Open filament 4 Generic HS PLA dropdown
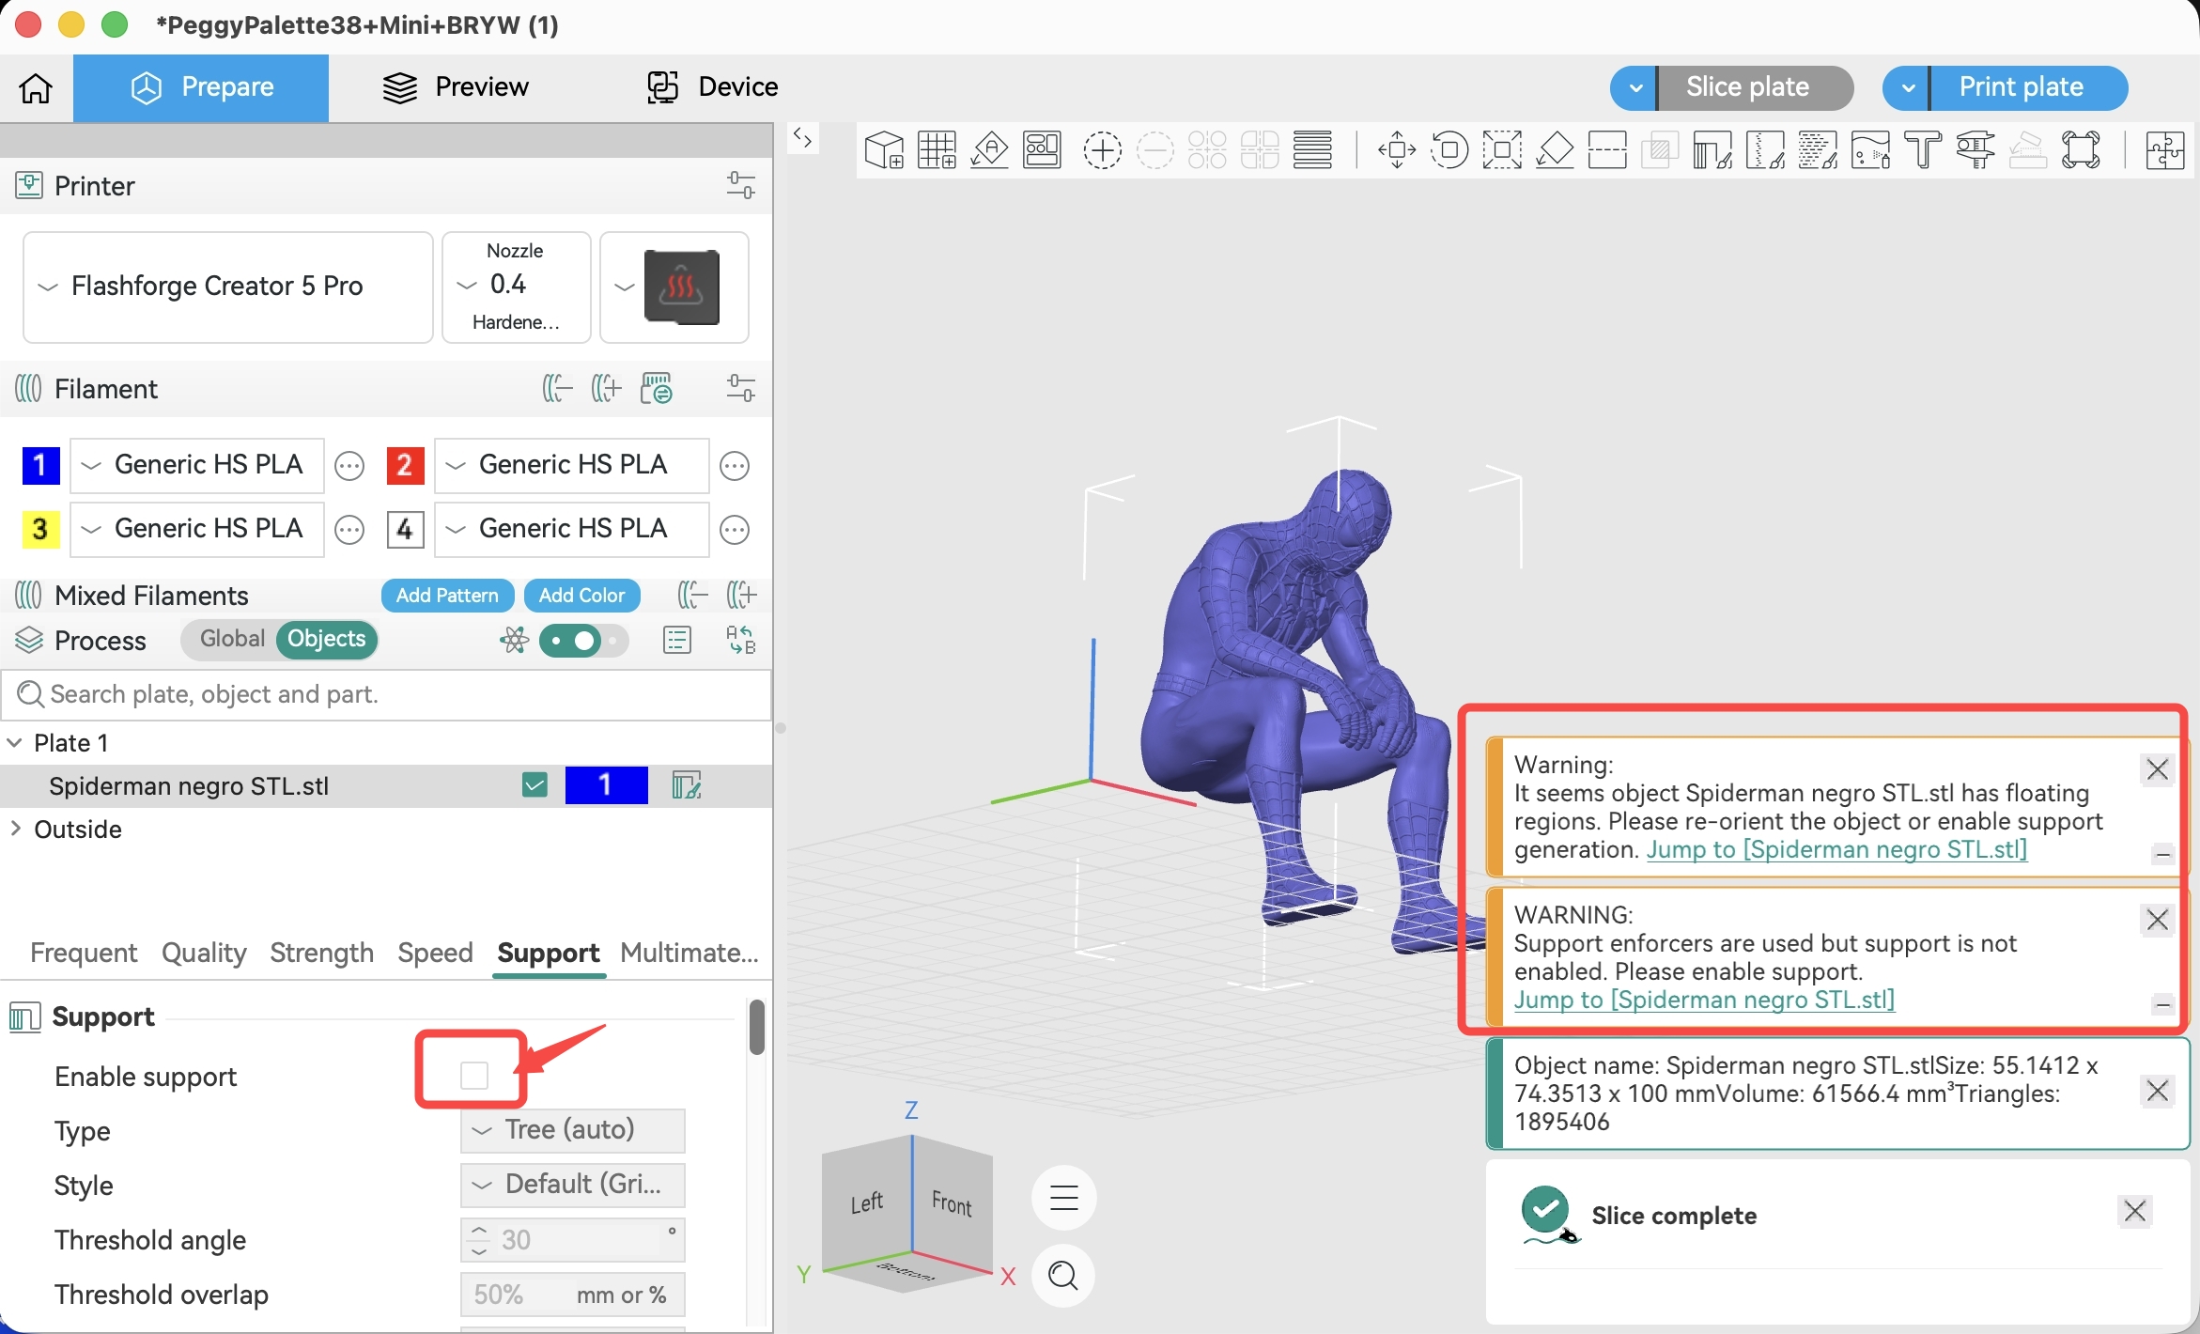 [571, 529]
